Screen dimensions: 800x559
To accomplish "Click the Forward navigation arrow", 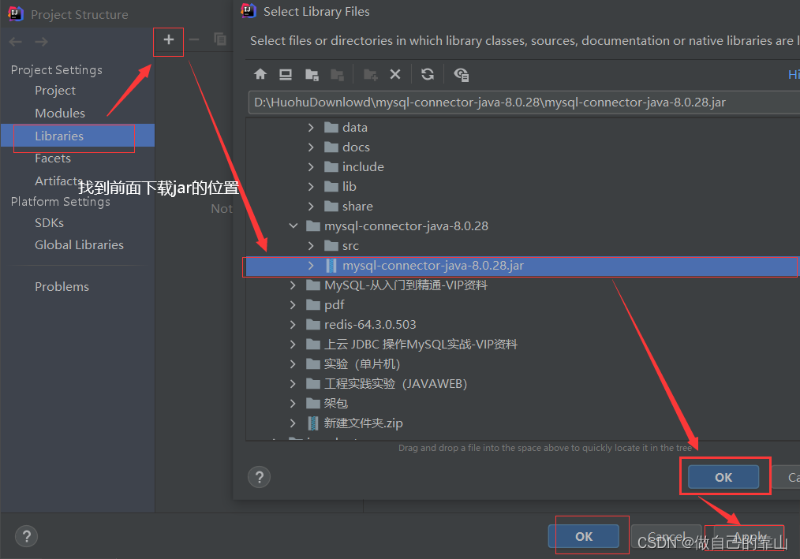I will coord(41,42).
